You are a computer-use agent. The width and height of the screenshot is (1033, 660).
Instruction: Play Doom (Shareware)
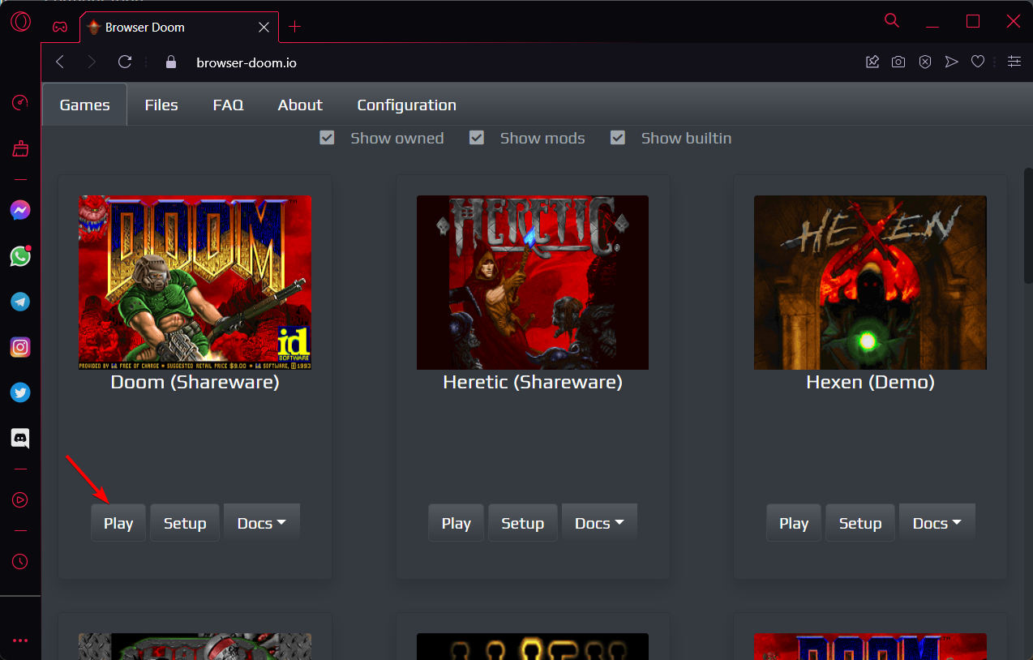pos(118,523)
